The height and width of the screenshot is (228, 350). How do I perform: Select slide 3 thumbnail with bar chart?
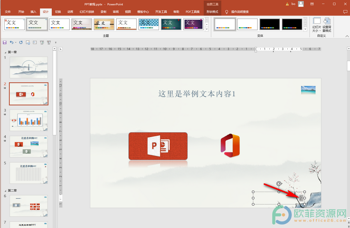(x=28, y=120)
